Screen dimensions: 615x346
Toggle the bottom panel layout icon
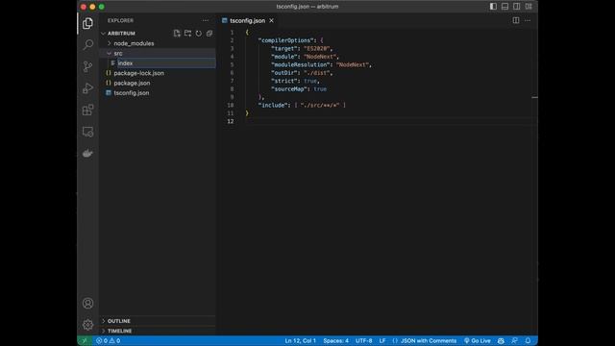click(504, 7)
